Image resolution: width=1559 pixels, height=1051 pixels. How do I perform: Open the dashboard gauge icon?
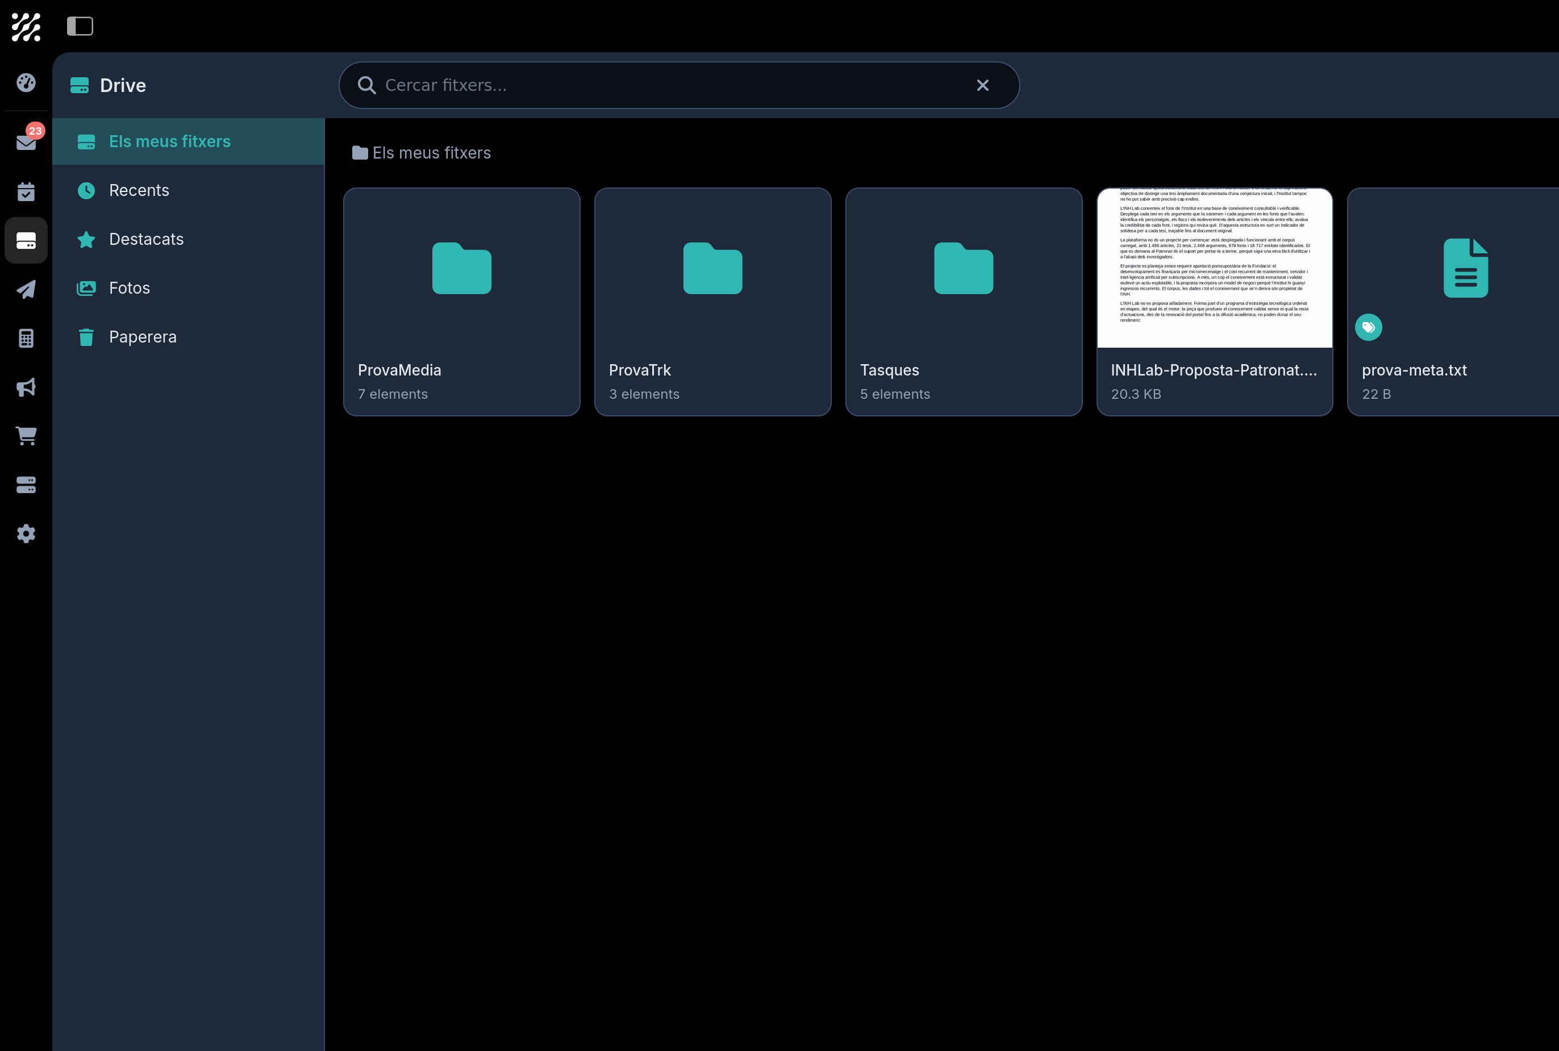[x=26, y=82]
